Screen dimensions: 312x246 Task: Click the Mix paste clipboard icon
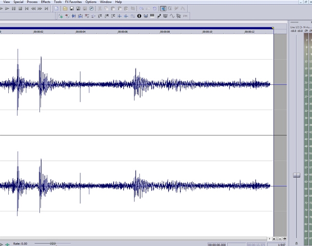(x=119, y=8)
